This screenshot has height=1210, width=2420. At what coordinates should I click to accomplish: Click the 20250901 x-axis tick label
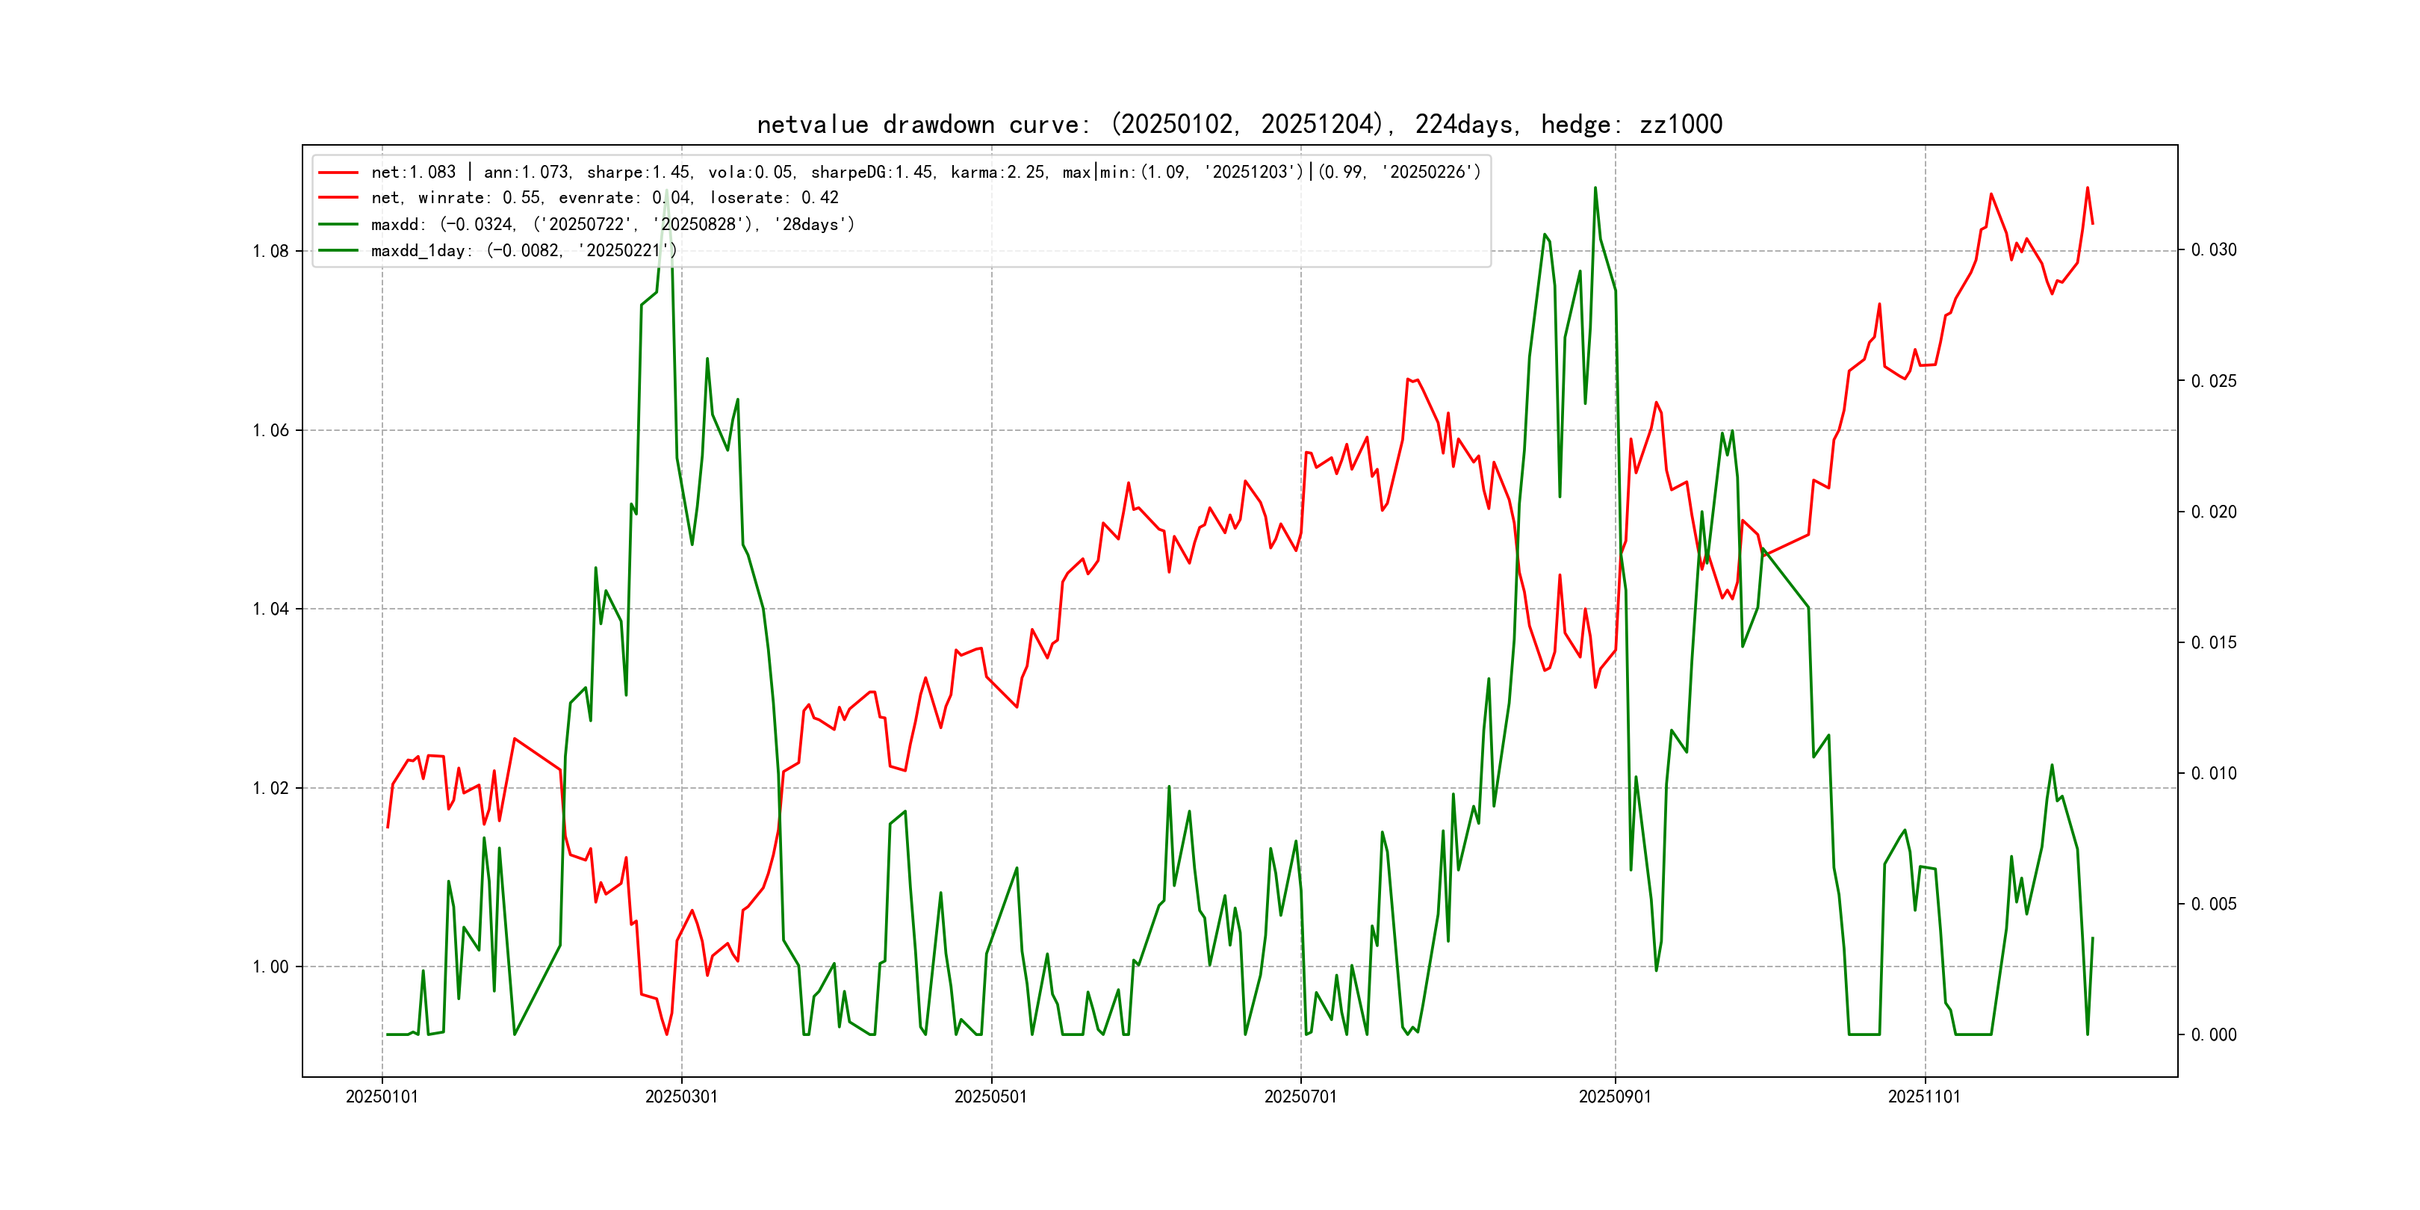[x=1615, y=1096]
